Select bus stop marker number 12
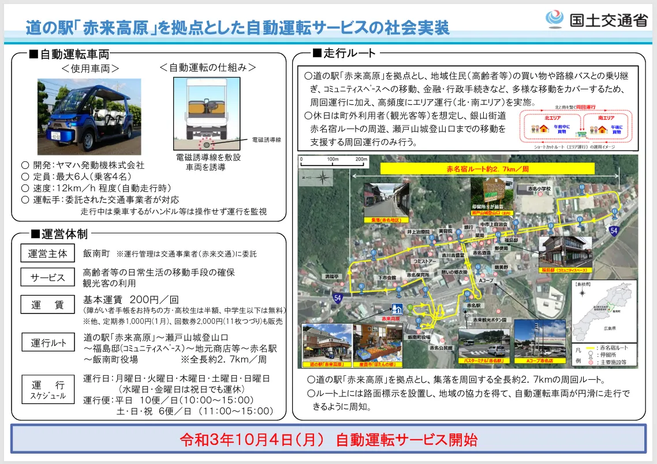This screenshot has height=464, width=657. point(580,222)
